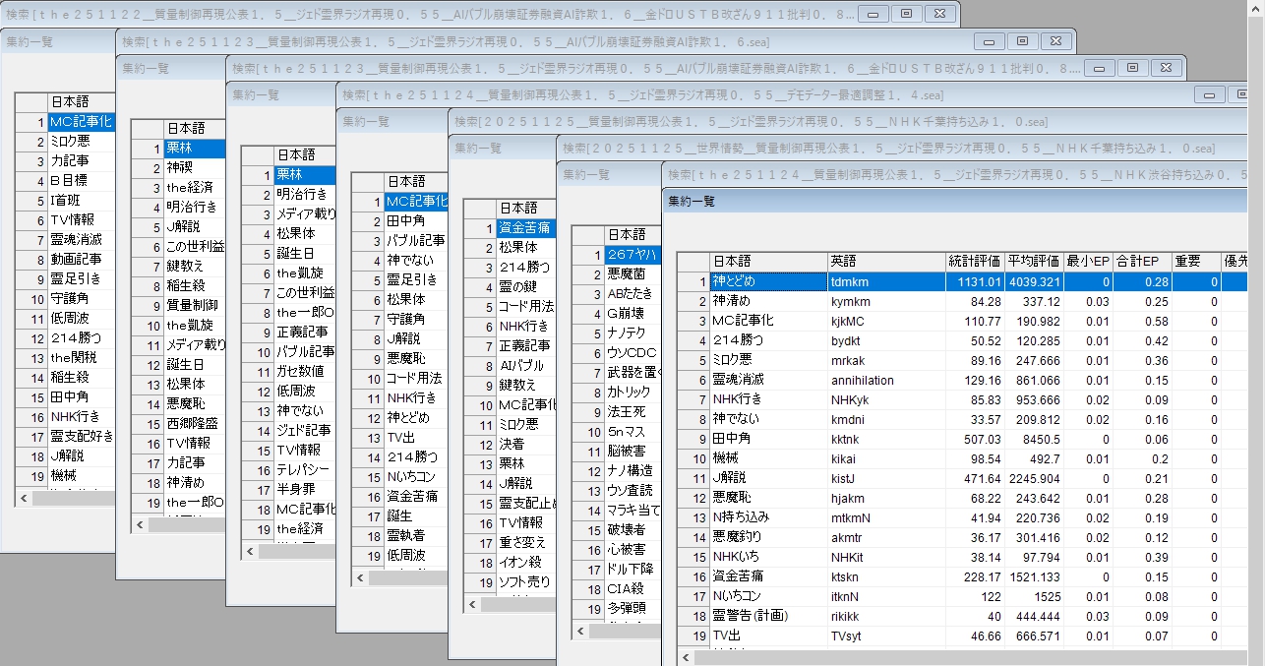This screenshot has width=1265, height=666.
Task: Click the 平均評価 column header
Action: (x=1034, y=261)
